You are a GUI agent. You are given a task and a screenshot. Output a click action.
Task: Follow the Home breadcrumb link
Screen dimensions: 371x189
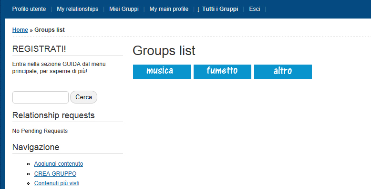click(x=20, y=30)
